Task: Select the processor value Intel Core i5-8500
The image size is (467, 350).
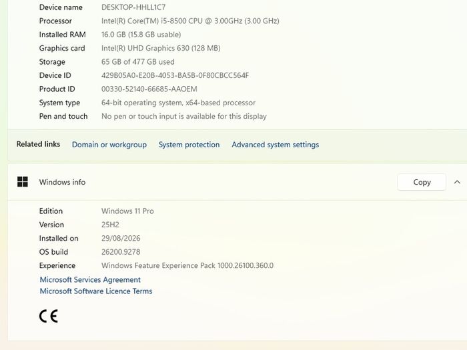Action: pos(190,21)
